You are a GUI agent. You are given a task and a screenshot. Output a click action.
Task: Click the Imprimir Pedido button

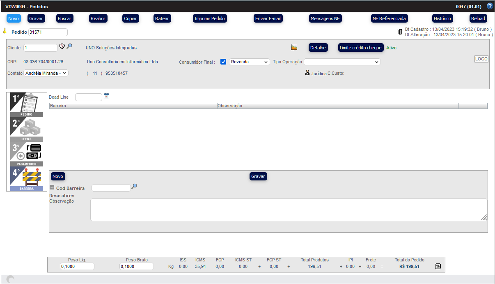[210, 18]
